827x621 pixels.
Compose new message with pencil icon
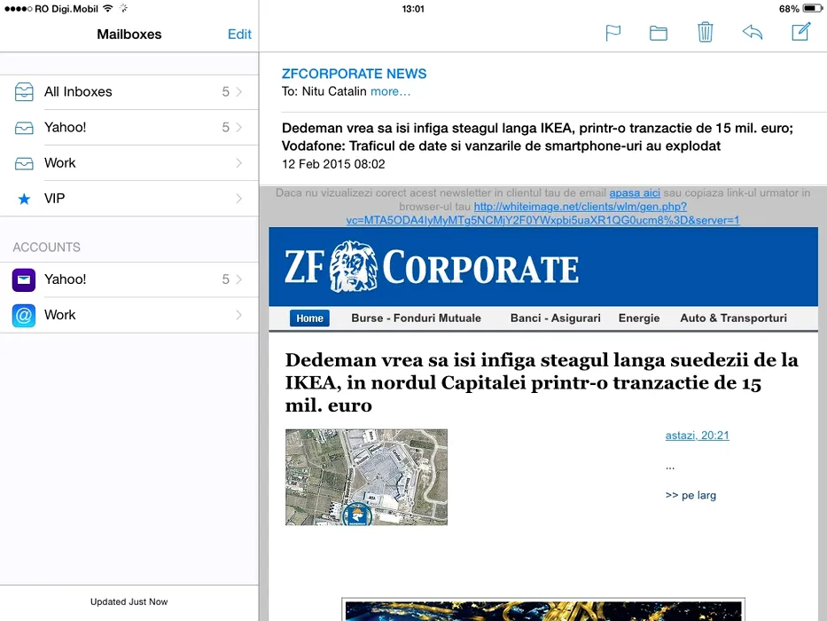tap(800, 32)
